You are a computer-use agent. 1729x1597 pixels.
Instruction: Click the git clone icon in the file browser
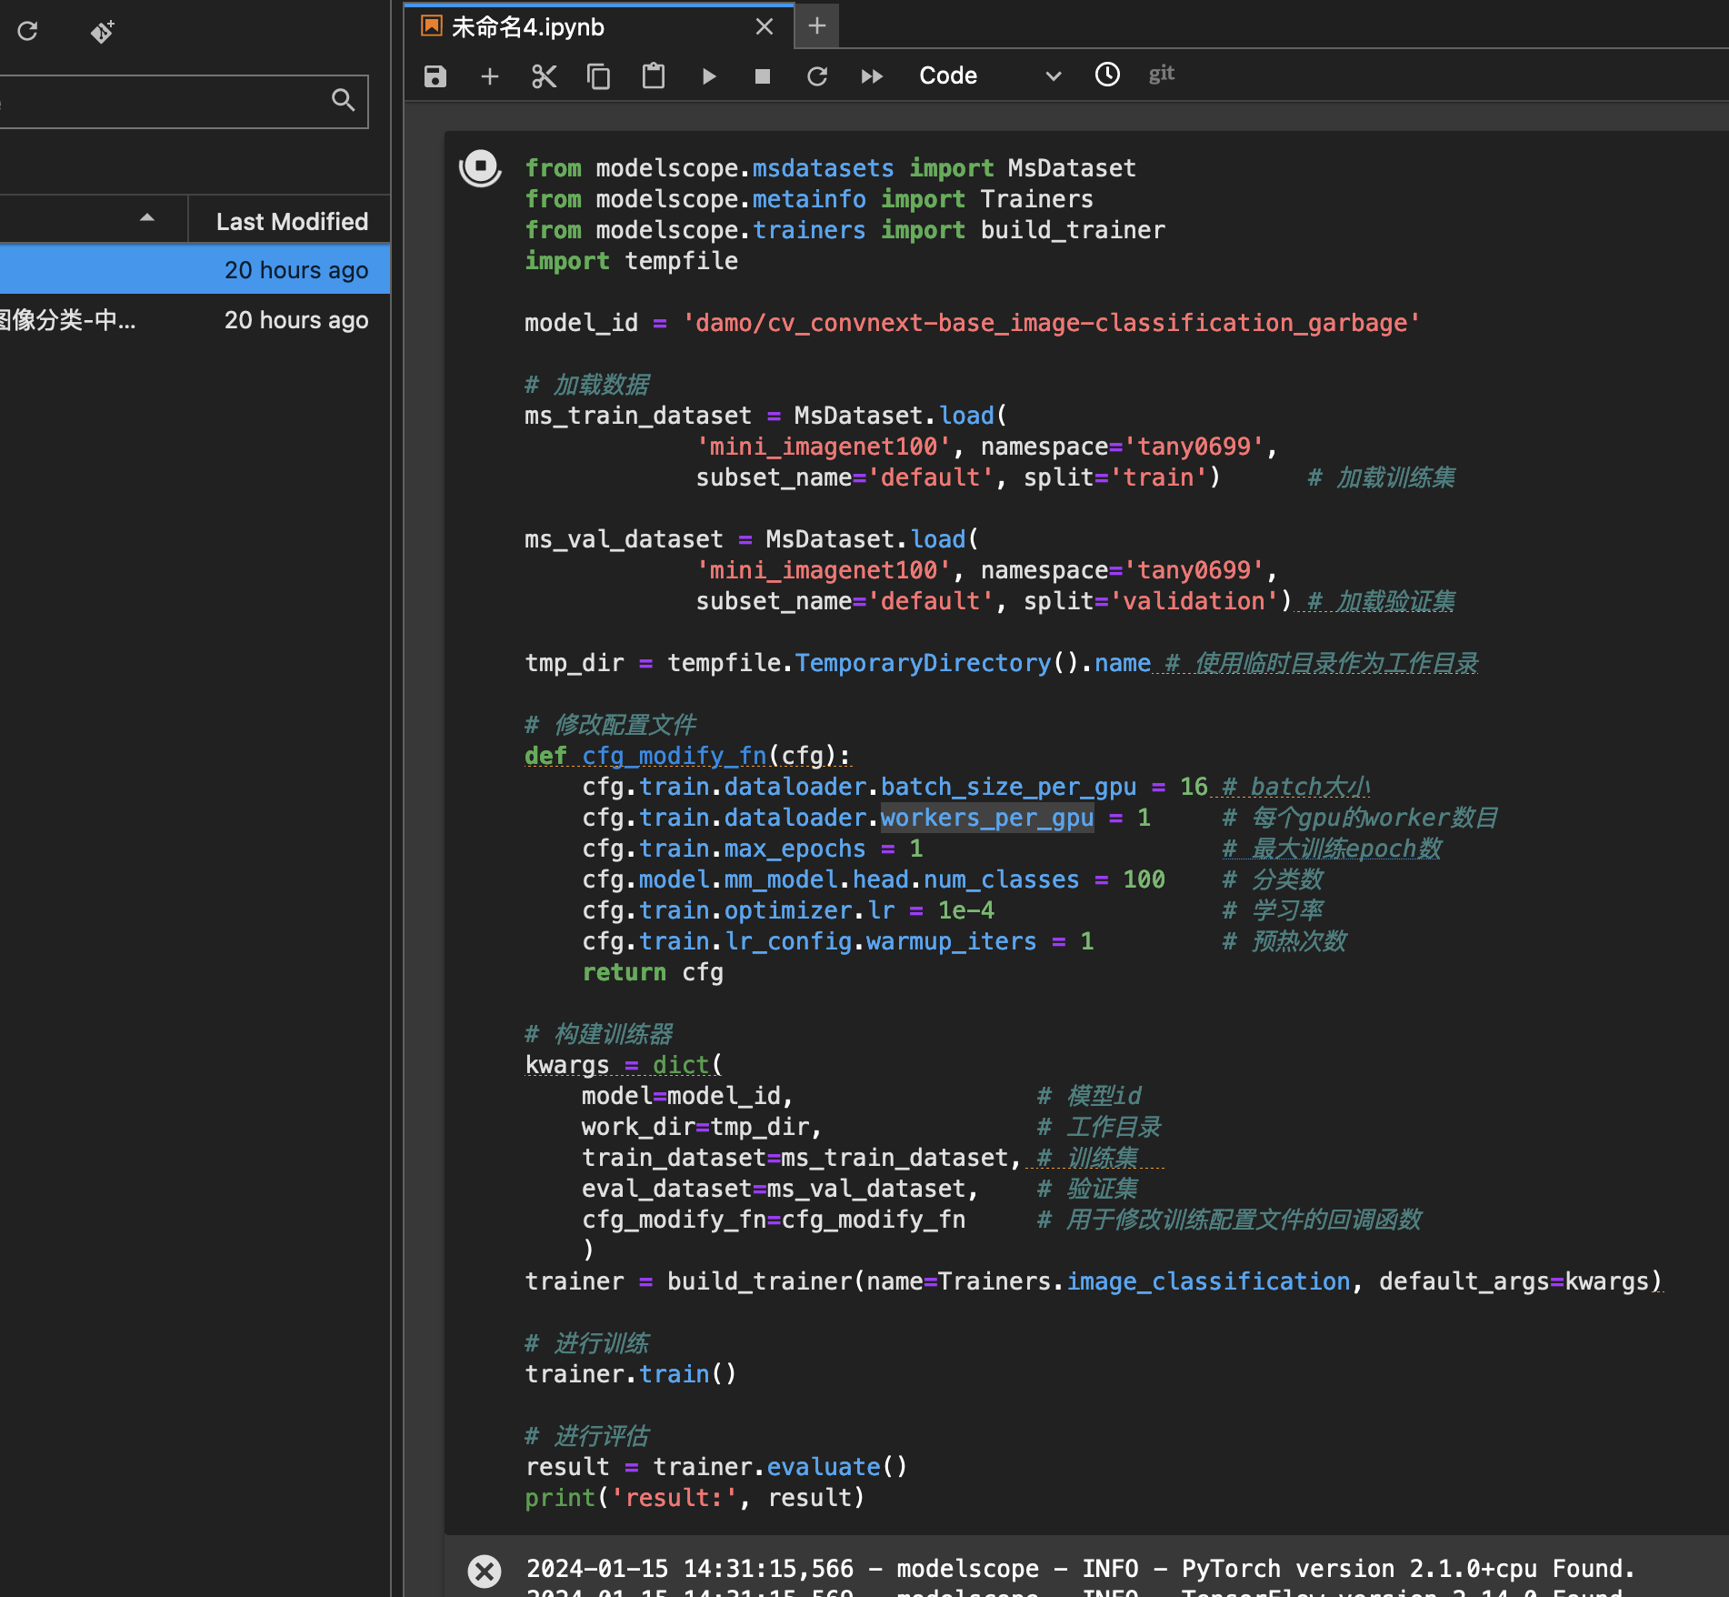click(103, 32)
